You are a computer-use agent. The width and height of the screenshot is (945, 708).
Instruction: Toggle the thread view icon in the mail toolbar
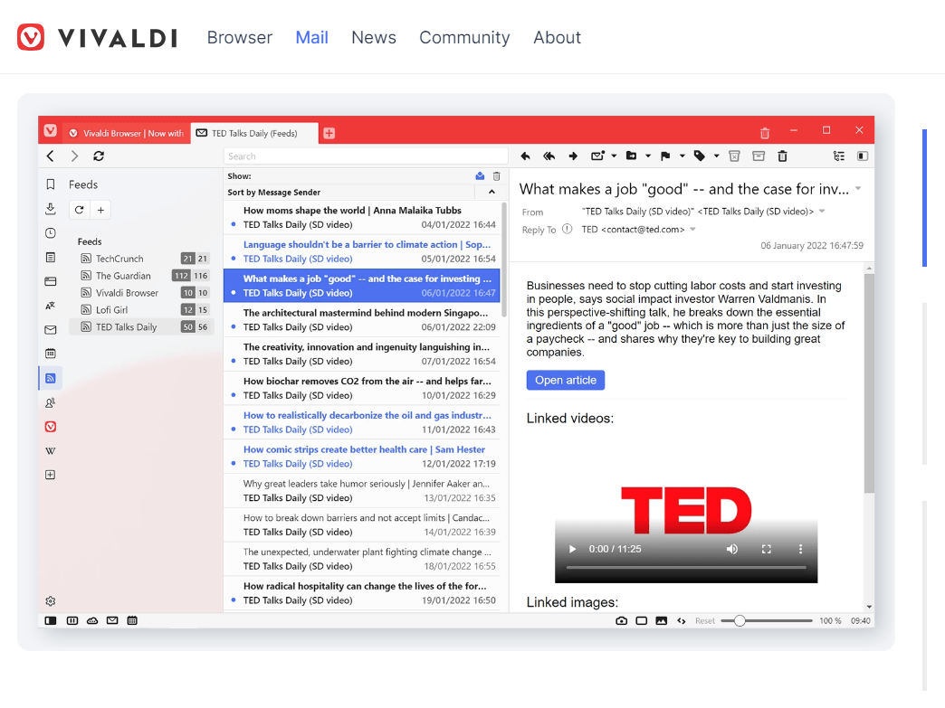(839, 156)
